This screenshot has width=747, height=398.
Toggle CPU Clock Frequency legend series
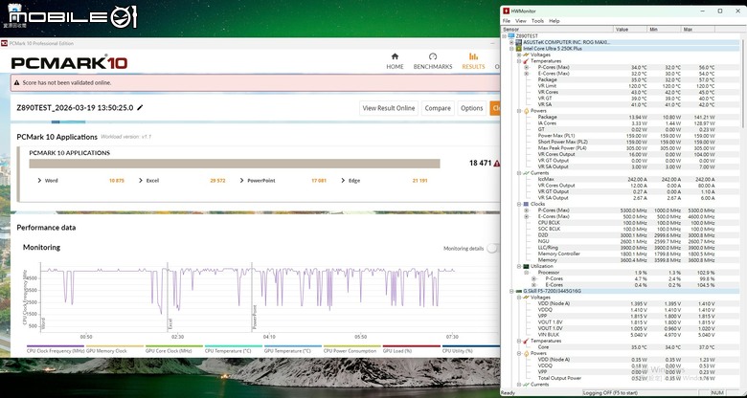56,350
